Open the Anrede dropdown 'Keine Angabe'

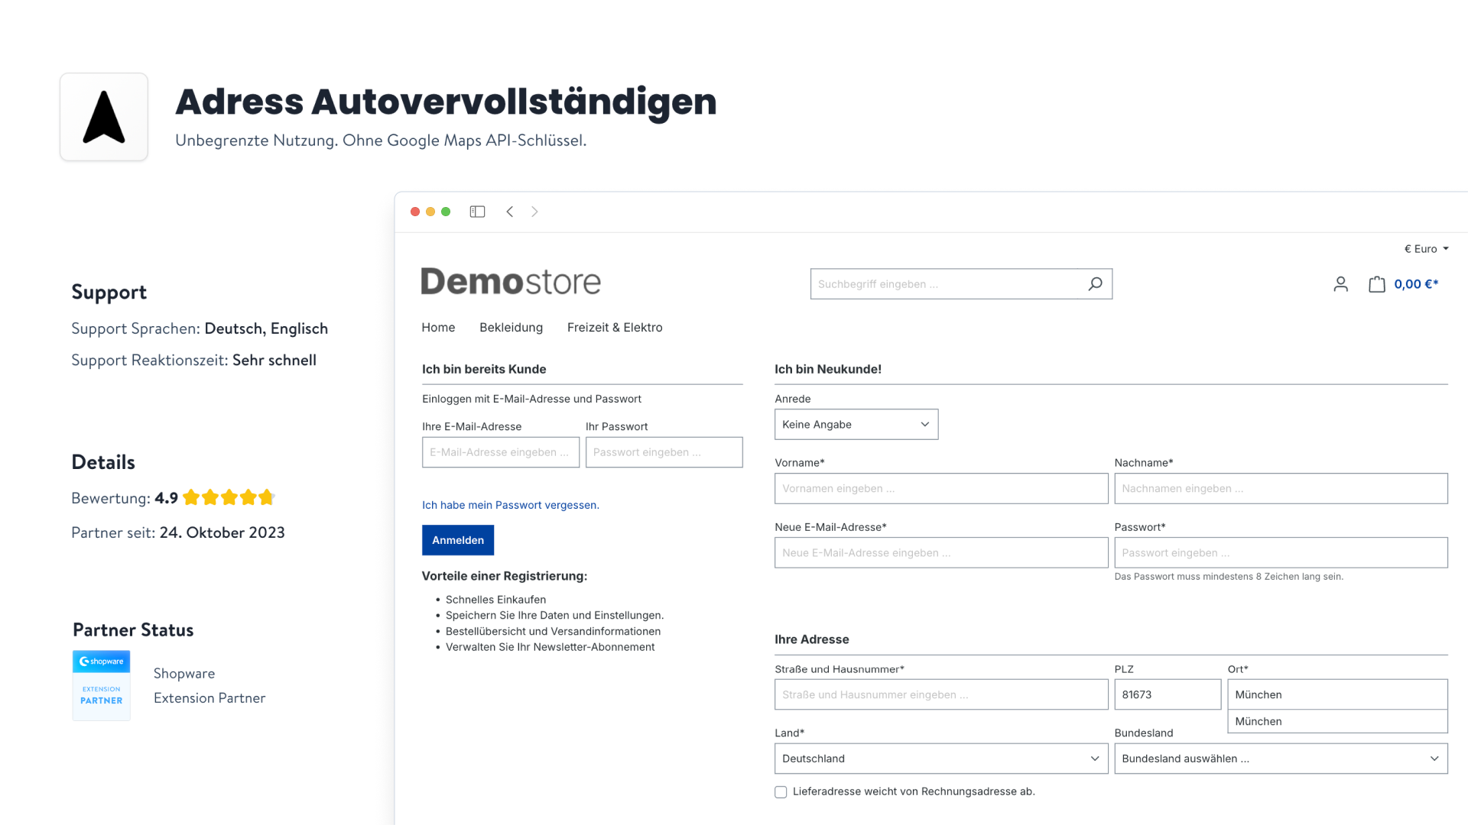pos(856,424)
